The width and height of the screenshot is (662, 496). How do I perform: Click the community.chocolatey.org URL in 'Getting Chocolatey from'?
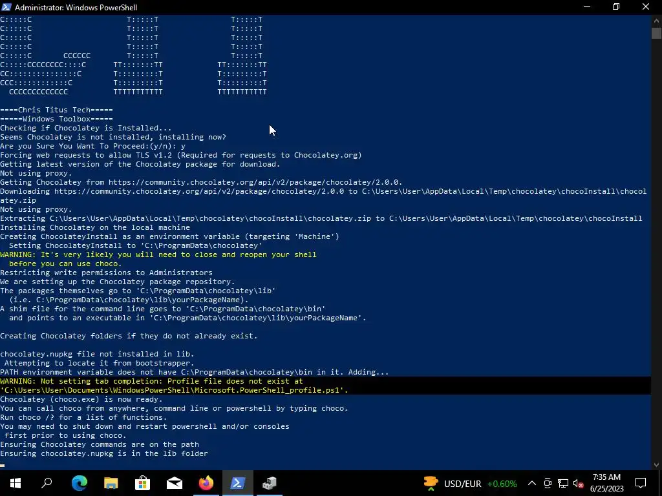(x=255, y=182)
